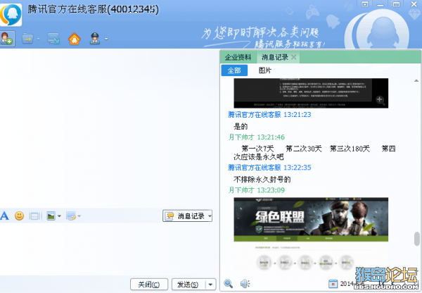Minimize the chat window

click(x=380, y=4)
